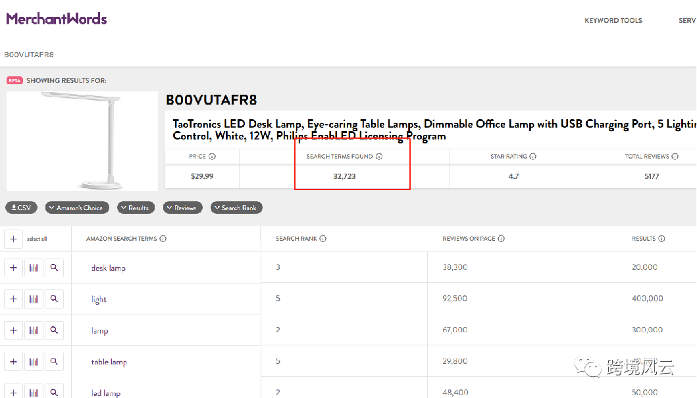697x398 pixels.
Task: Click the 5177 total reviews value
Action: [x=652, y=176]
